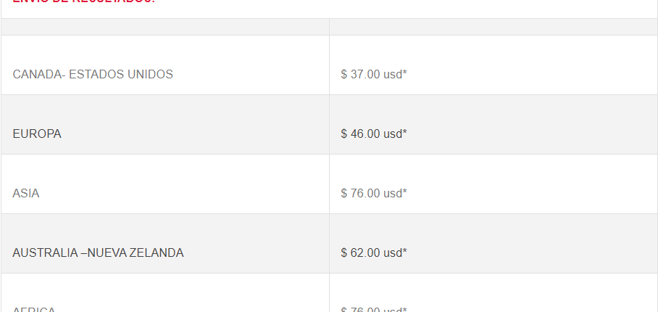658x312 pixels.
Task: Click the AUSTRALIA –NUEVA ZELANDA region label
Action: (99, 253)
